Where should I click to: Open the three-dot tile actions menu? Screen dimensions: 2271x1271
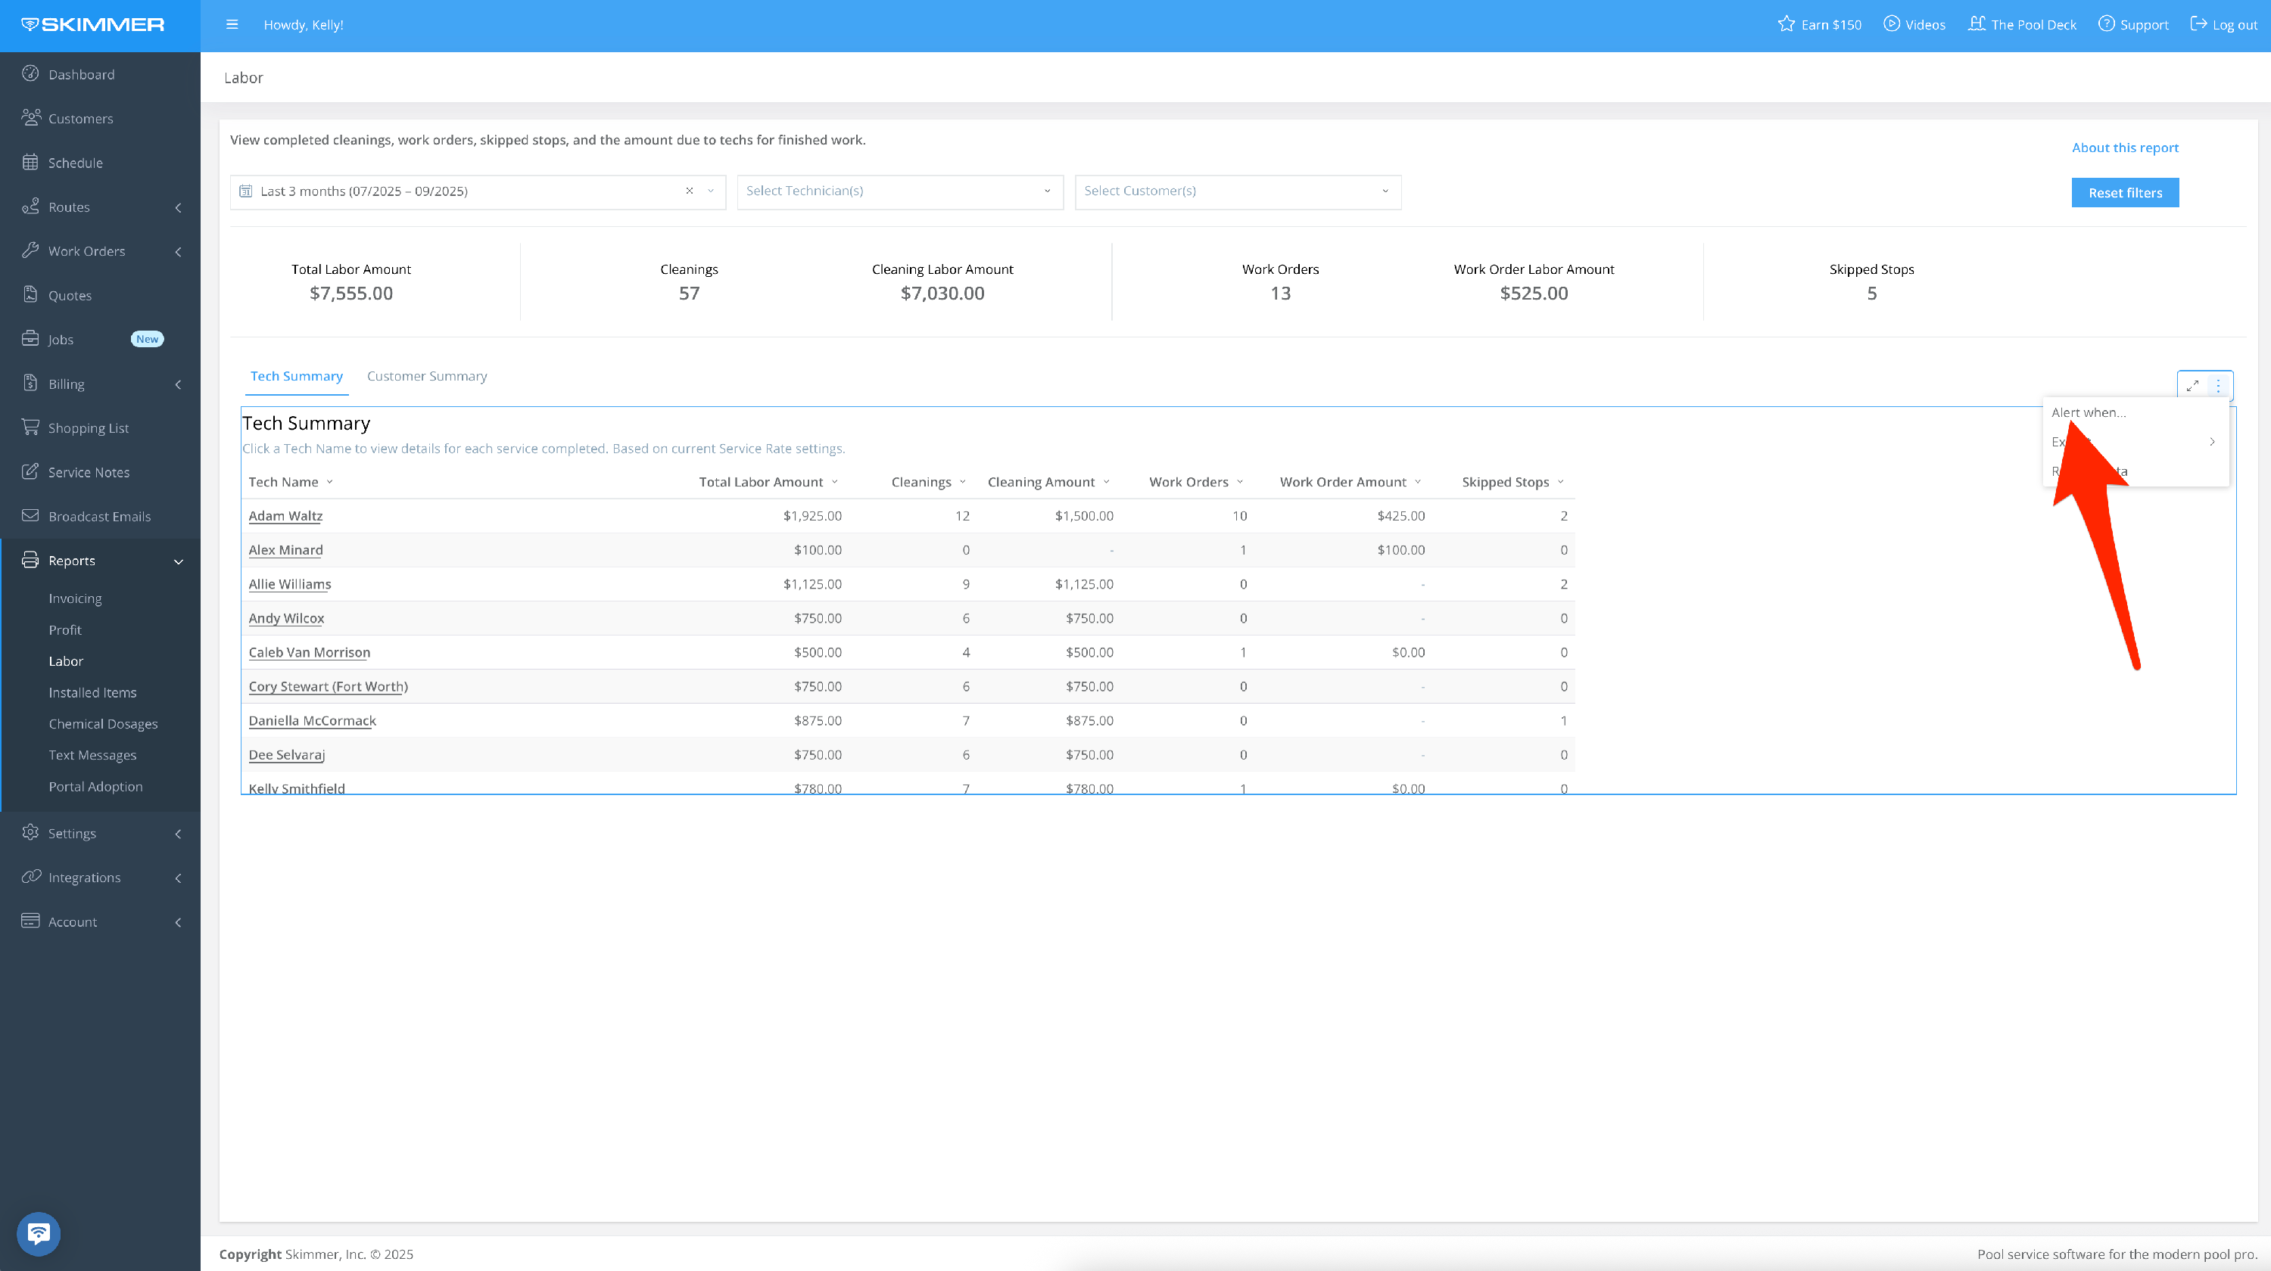[2218, 385]
